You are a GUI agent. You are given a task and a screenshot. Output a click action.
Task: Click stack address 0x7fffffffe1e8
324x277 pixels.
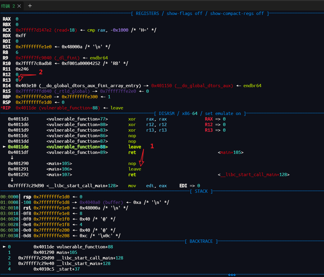[51, 214]
